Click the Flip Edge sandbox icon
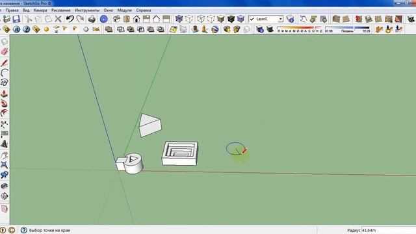This screenshot has height=234, width=416. pyautogui.click(x=398, y=19)
